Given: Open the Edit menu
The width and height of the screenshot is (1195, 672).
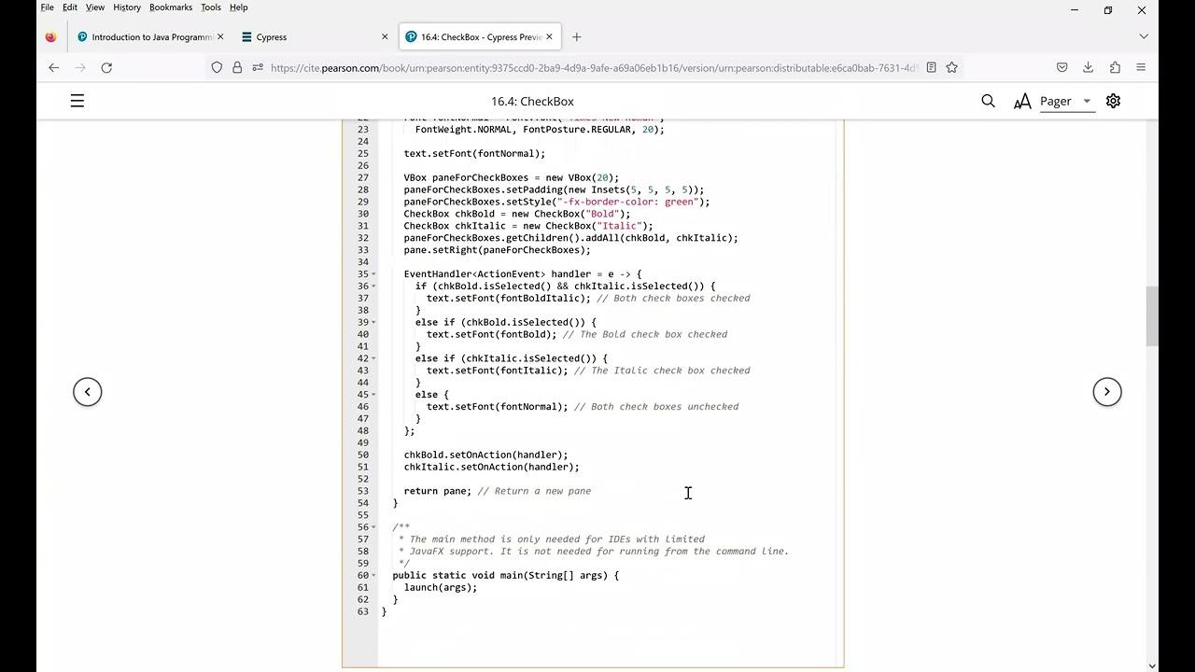Looking at the screenshot, I should [x=70, y=7].
